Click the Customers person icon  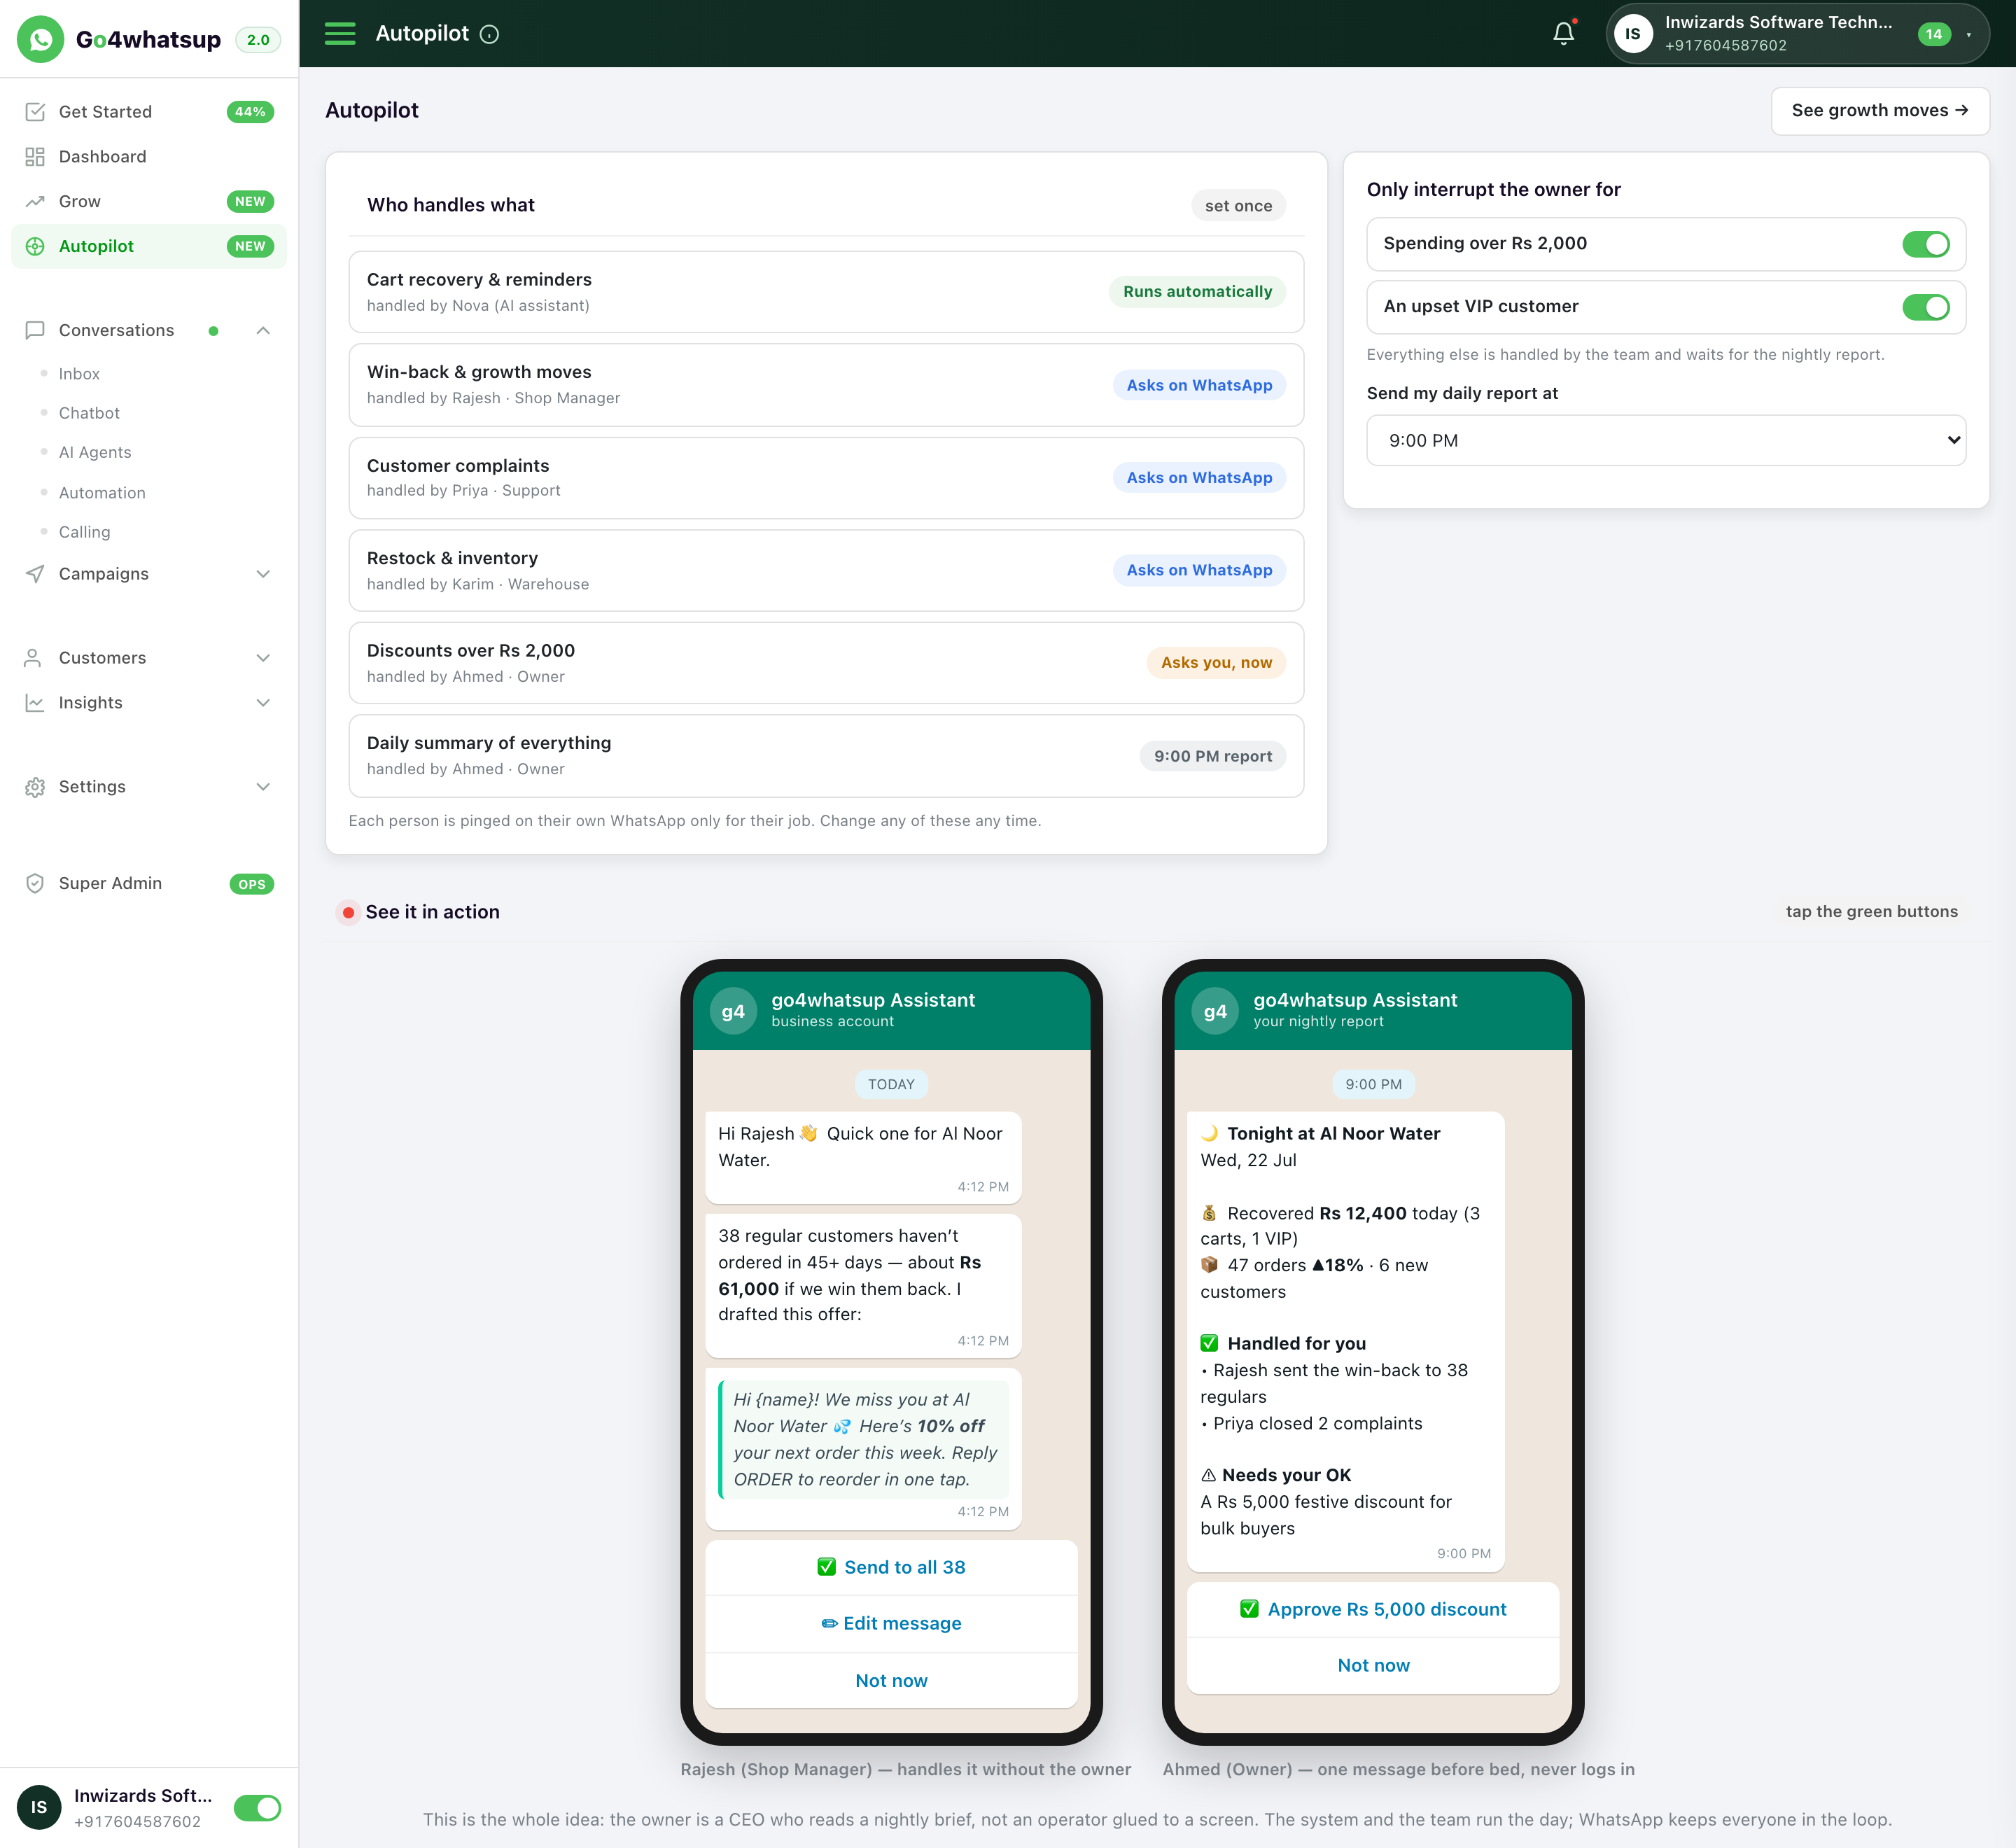[x=33, y=658]
